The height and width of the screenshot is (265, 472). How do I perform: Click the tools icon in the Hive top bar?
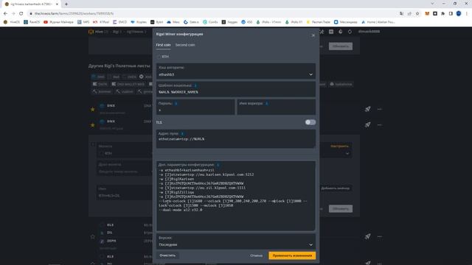tap(322, 32)
